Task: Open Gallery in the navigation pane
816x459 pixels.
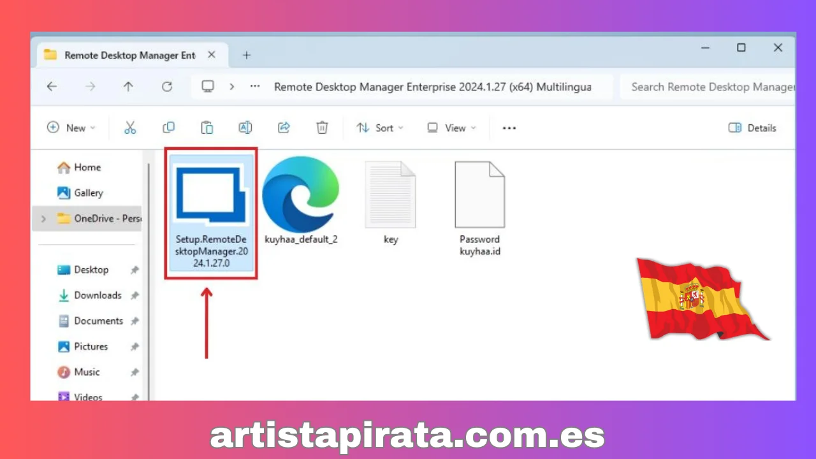Action: pyautogui.click(x=80, y=193)
